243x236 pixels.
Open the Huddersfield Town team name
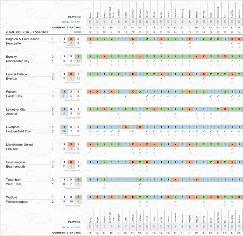pyautogui.click(x=21, y=131)
